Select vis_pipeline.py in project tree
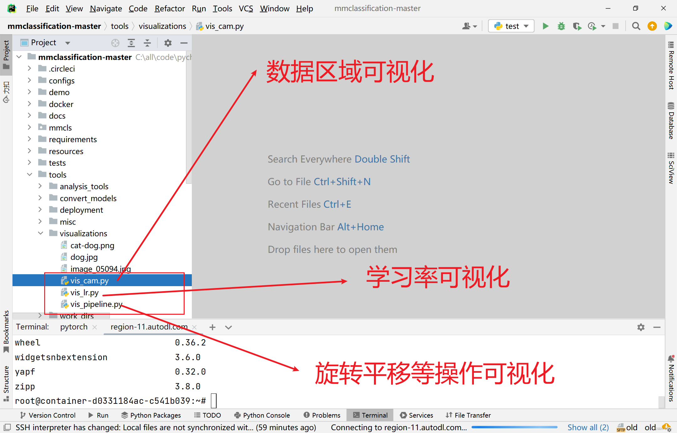This screenshot has height=433, width=677. coord(92,304)
